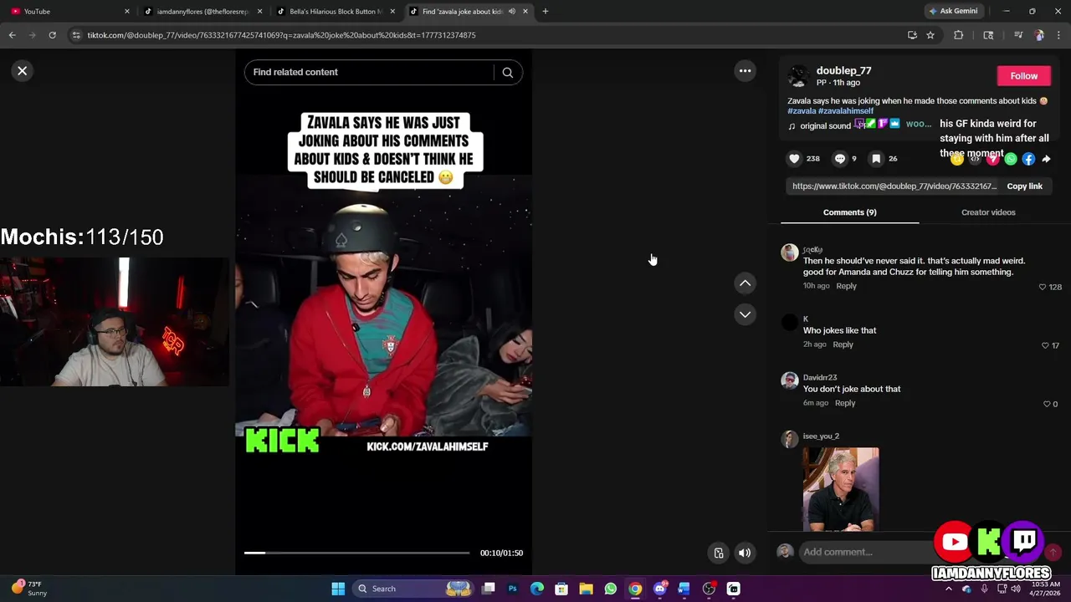Click the address bar URL
Image resolution: width=1071 pixels, height=602 pixels.
[x=281, y=35]
